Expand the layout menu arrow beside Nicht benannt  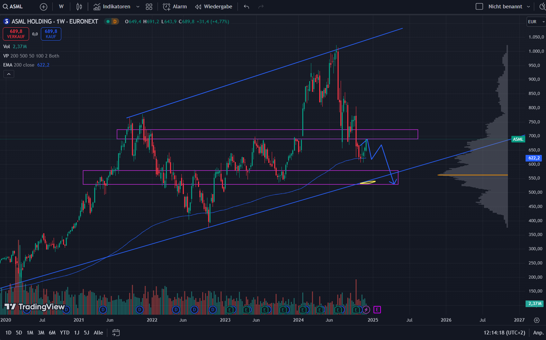528,7
